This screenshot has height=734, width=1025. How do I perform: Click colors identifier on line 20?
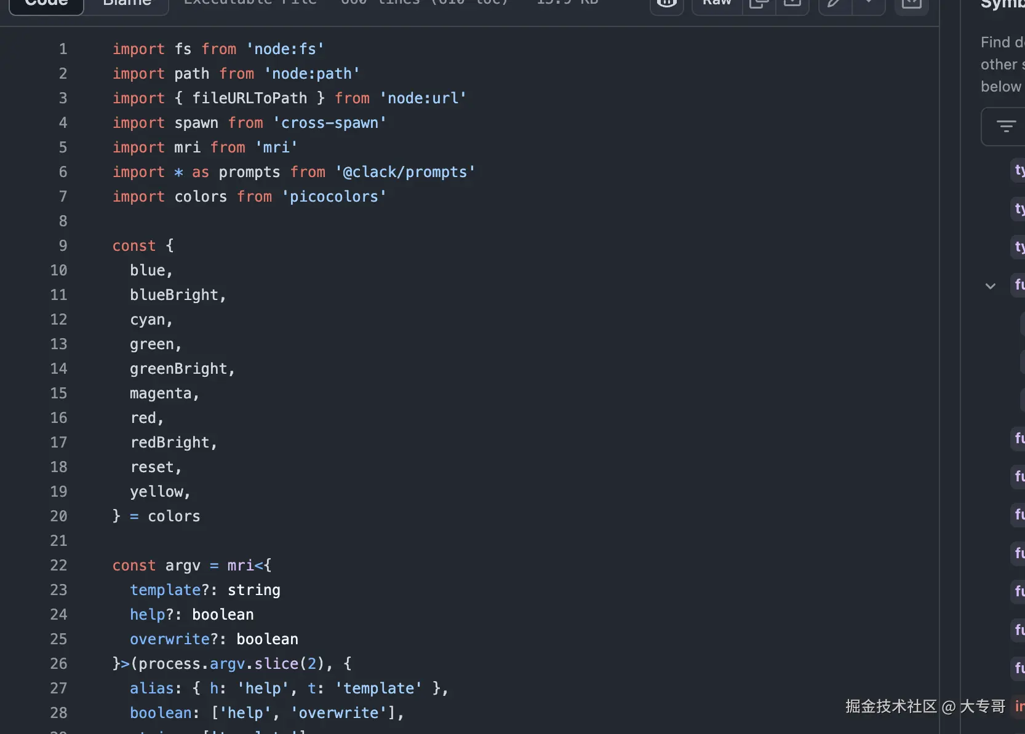coord(174,516)
